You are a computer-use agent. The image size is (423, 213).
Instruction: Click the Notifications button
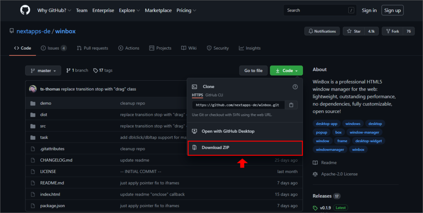tap(322, 31)
